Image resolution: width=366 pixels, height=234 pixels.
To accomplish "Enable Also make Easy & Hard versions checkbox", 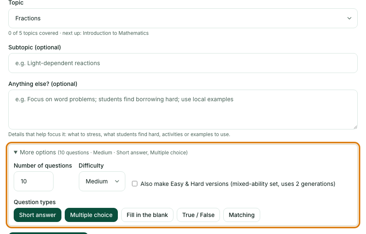I will point(135,184).
